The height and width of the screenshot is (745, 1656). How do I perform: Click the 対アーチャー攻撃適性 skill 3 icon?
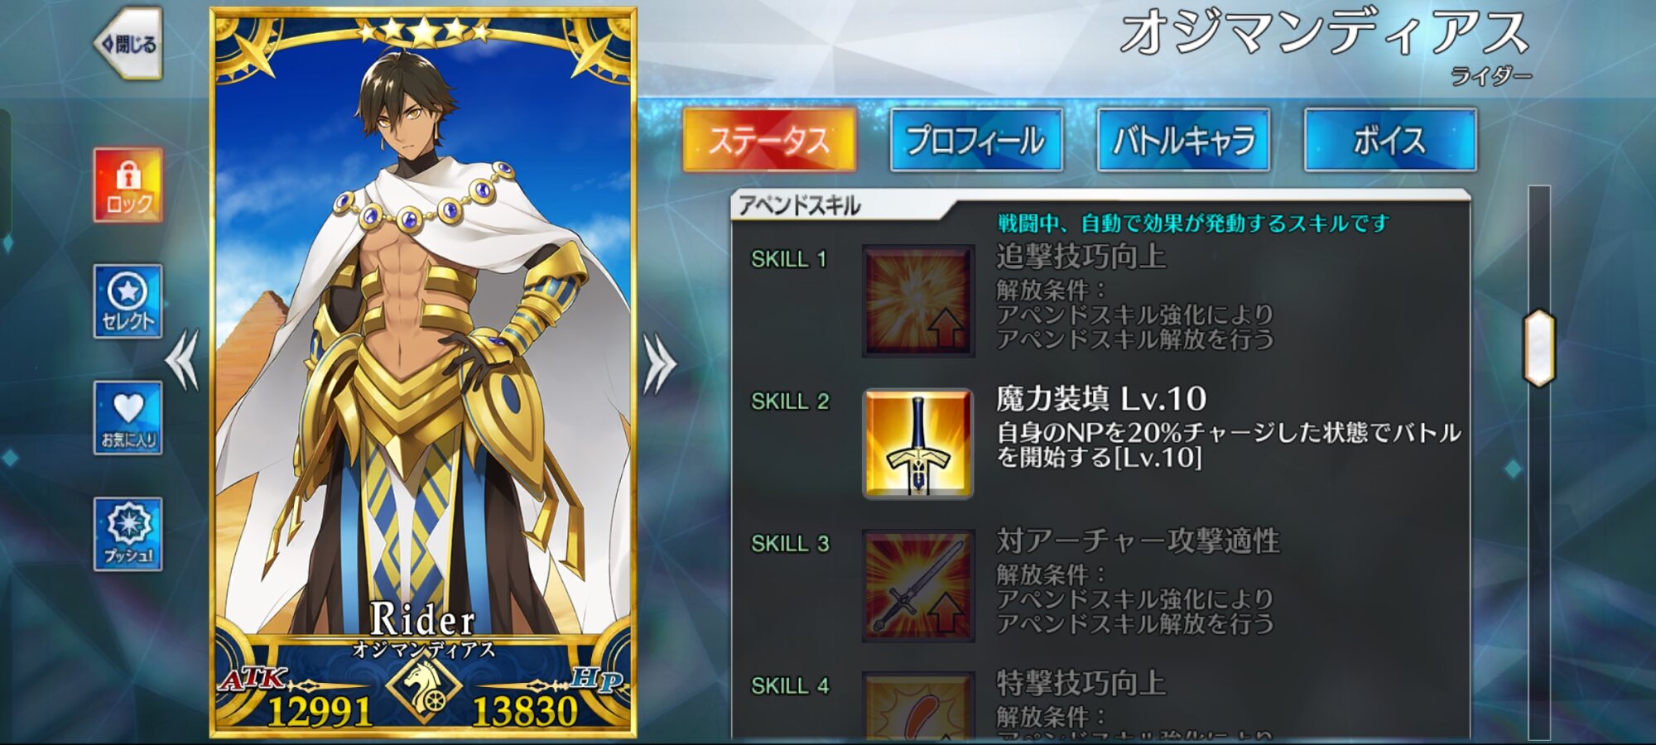(x=918, y=586)
